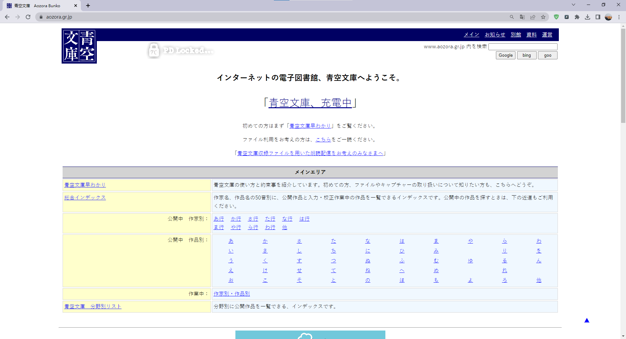This screenshot has height=339, width=626.
Task: Open works index ゆ link
Action: point(470,260)
